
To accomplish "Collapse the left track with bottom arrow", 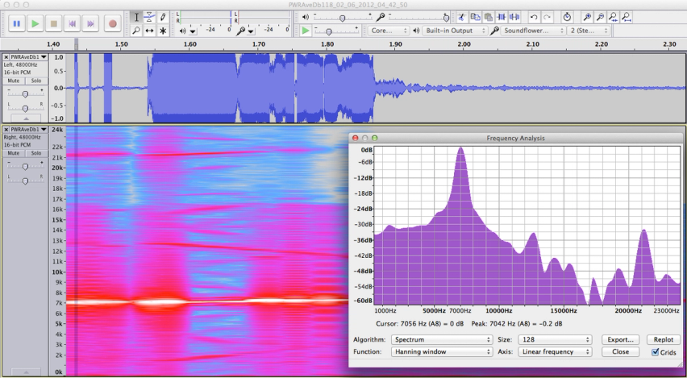I will [26, 118].
